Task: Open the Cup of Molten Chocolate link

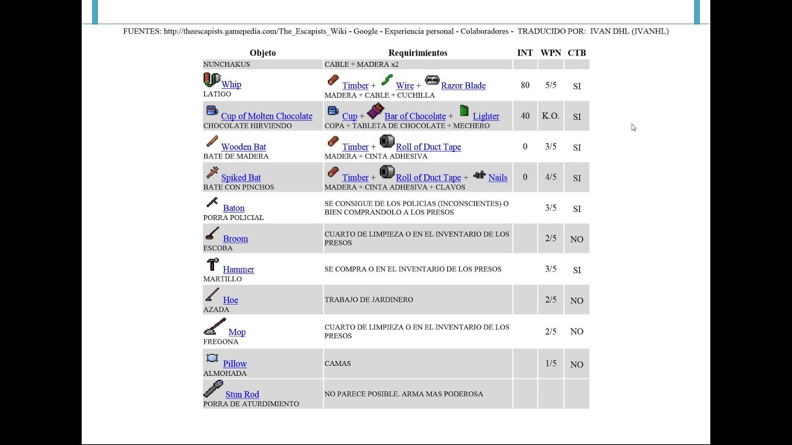Action: [x=267, y=116]
